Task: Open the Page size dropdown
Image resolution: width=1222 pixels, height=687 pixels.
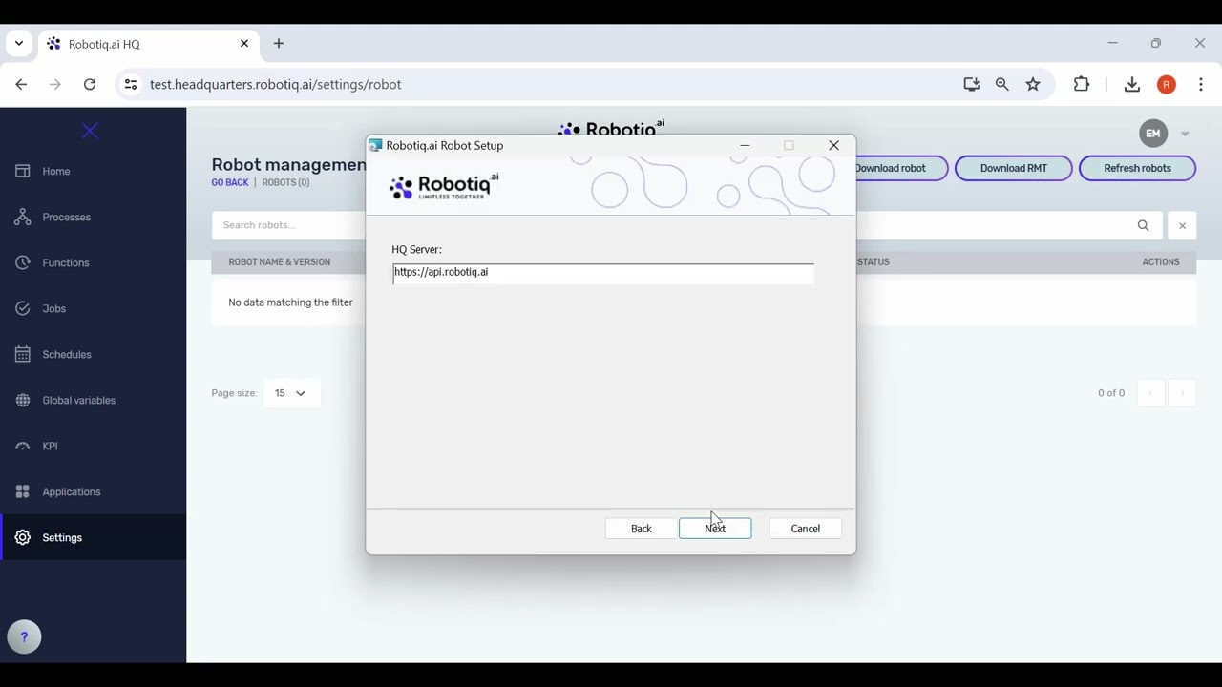Action: pyautogui.click(x=291, y=393)
